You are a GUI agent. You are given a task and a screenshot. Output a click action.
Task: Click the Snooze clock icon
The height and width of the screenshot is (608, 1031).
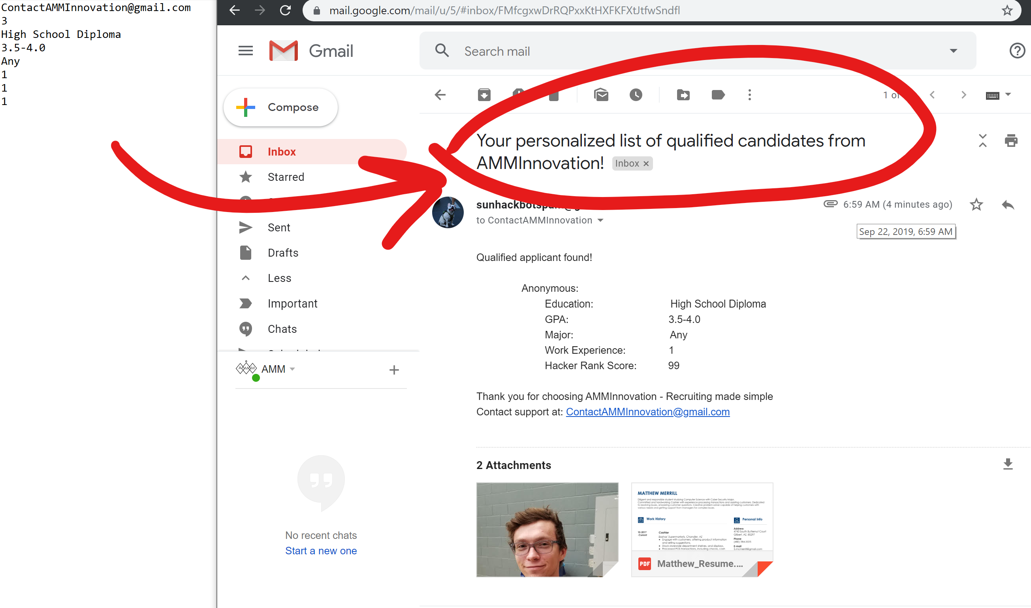[636, 95]
